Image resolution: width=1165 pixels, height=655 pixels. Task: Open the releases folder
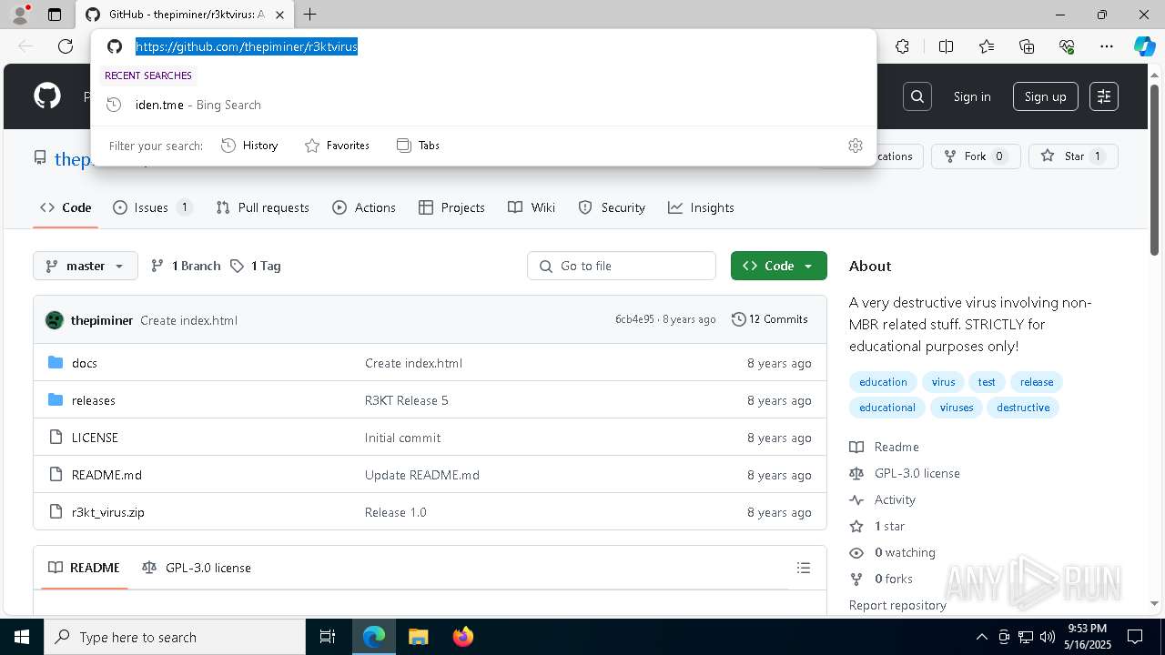[x=94, y=400]
